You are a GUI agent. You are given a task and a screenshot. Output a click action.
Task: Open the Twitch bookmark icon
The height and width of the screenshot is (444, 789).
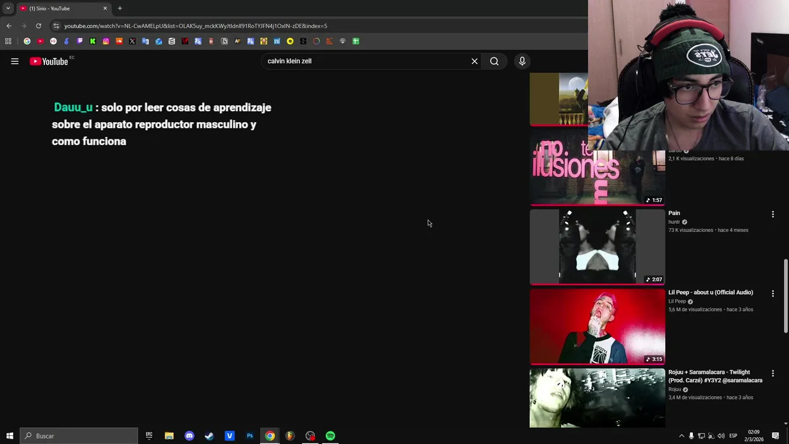(80, 41)
